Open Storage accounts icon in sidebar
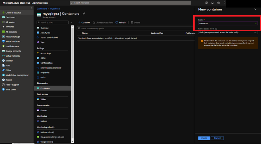 coord(3,51)
